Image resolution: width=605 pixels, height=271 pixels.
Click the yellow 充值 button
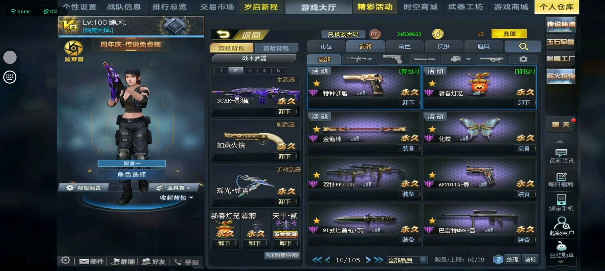509,34
